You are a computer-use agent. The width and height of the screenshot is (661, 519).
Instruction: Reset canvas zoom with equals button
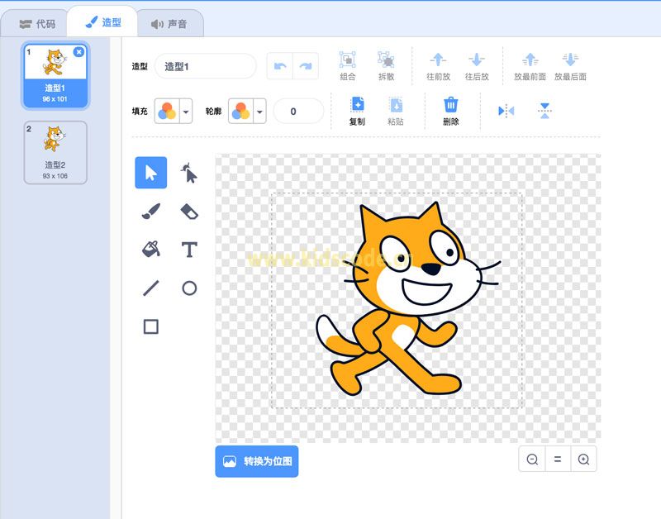tap(558, 459)
